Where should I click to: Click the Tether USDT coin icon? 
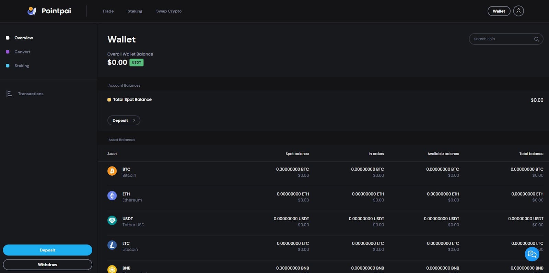(112, 220)
